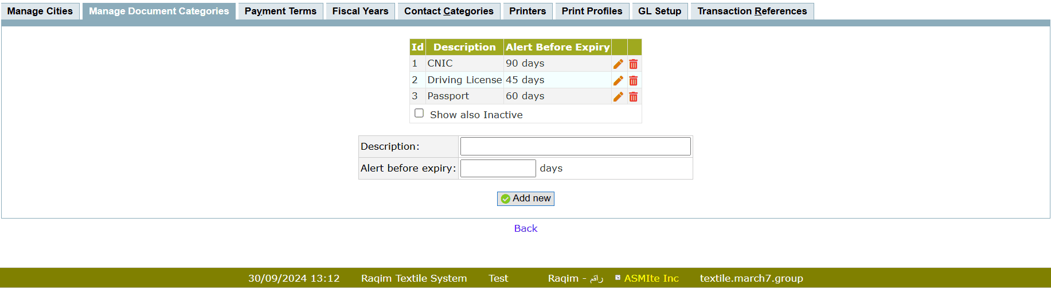Click the ASMIte Inc logo icon
Screen dimensions: 1051x288
coord(618,278)
